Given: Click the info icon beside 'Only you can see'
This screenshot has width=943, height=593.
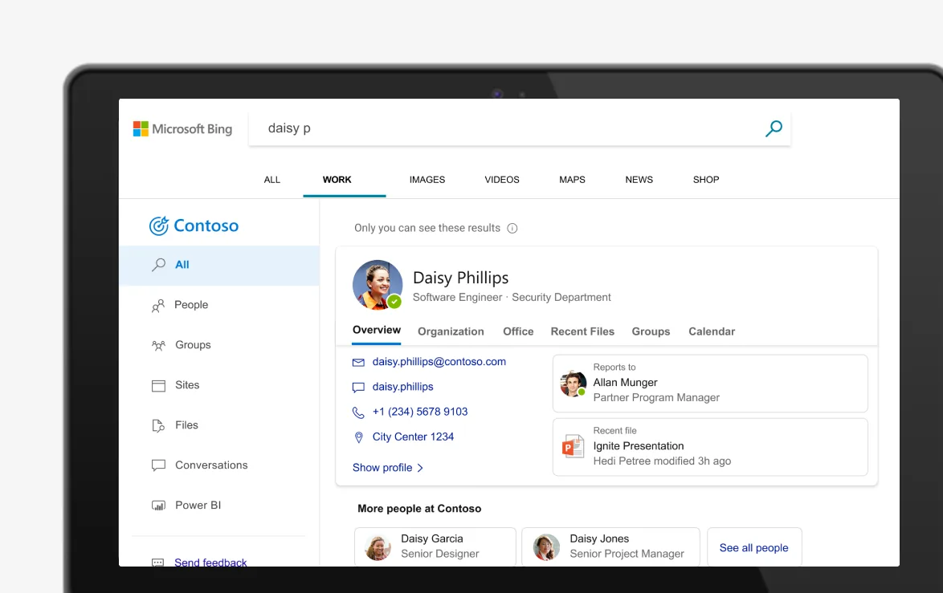Looking at the screenshot, I should [512, 229].
